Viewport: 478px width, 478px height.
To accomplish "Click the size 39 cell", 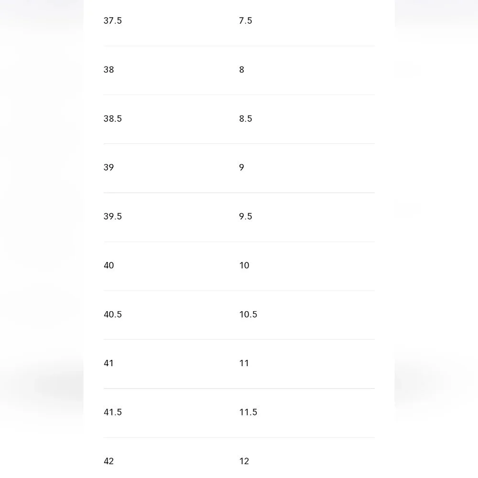I will pyautogui.click(x=109, y=167).
